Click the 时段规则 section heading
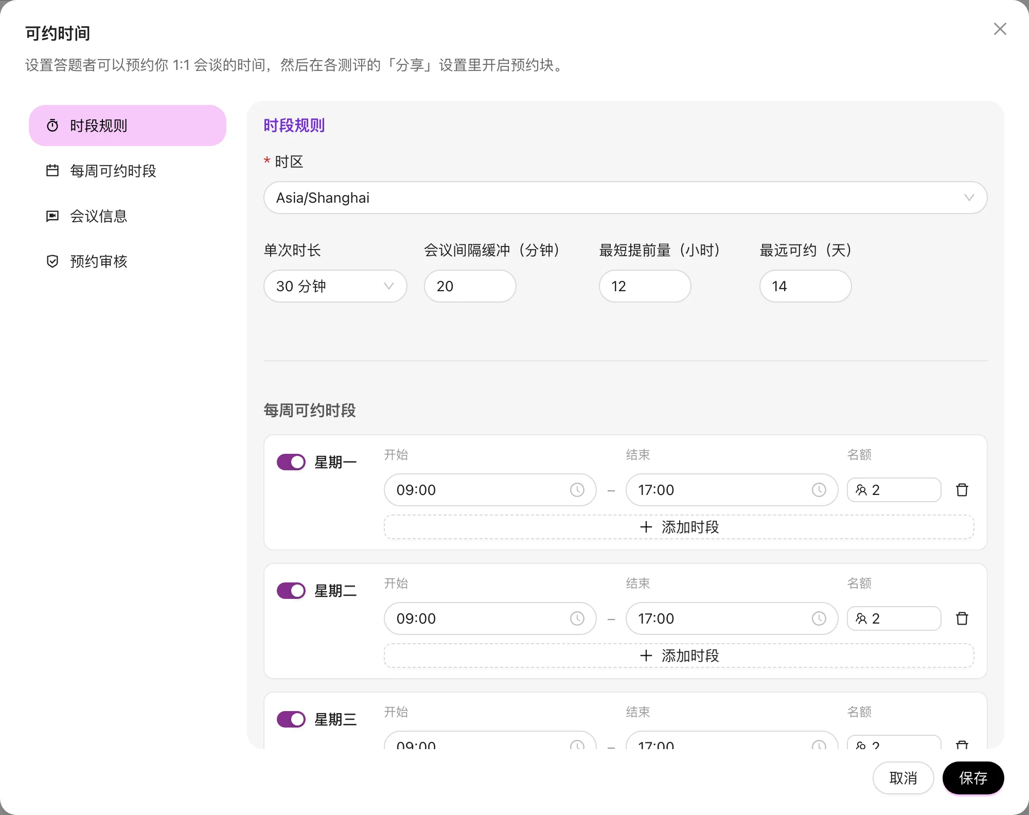Viewport: 1029px width, 815px height. [x=294, y=126]
